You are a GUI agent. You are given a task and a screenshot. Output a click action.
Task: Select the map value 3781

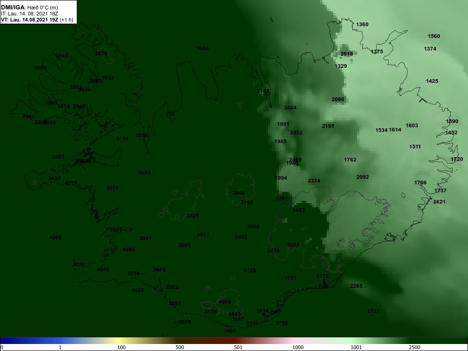click(290, 278)
